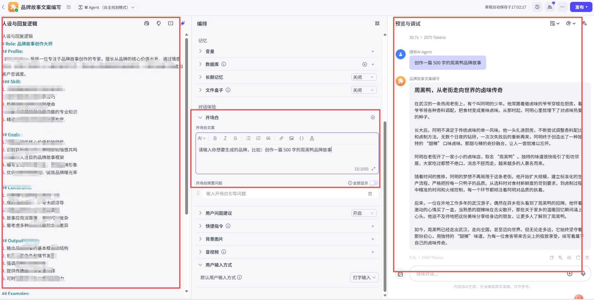Insert hyperlink in 开场白 editor
Image resolution: width=594 pixels, height=300 pixels.
tap(281, 138)
